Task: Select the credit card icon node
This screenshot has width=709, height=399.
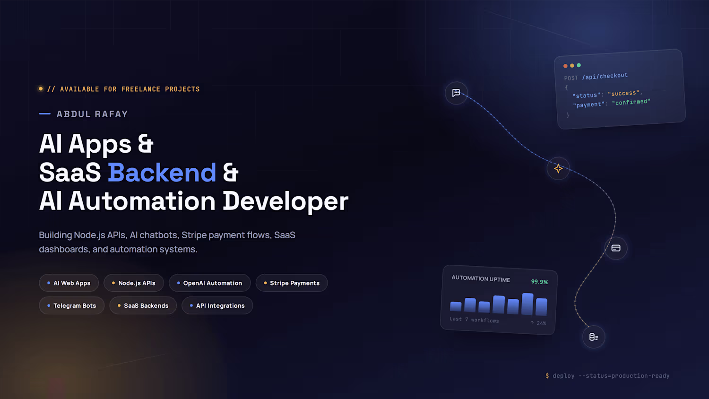Action: point(616,248)
